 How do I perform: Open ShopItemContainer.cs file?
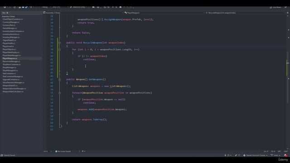11,64
